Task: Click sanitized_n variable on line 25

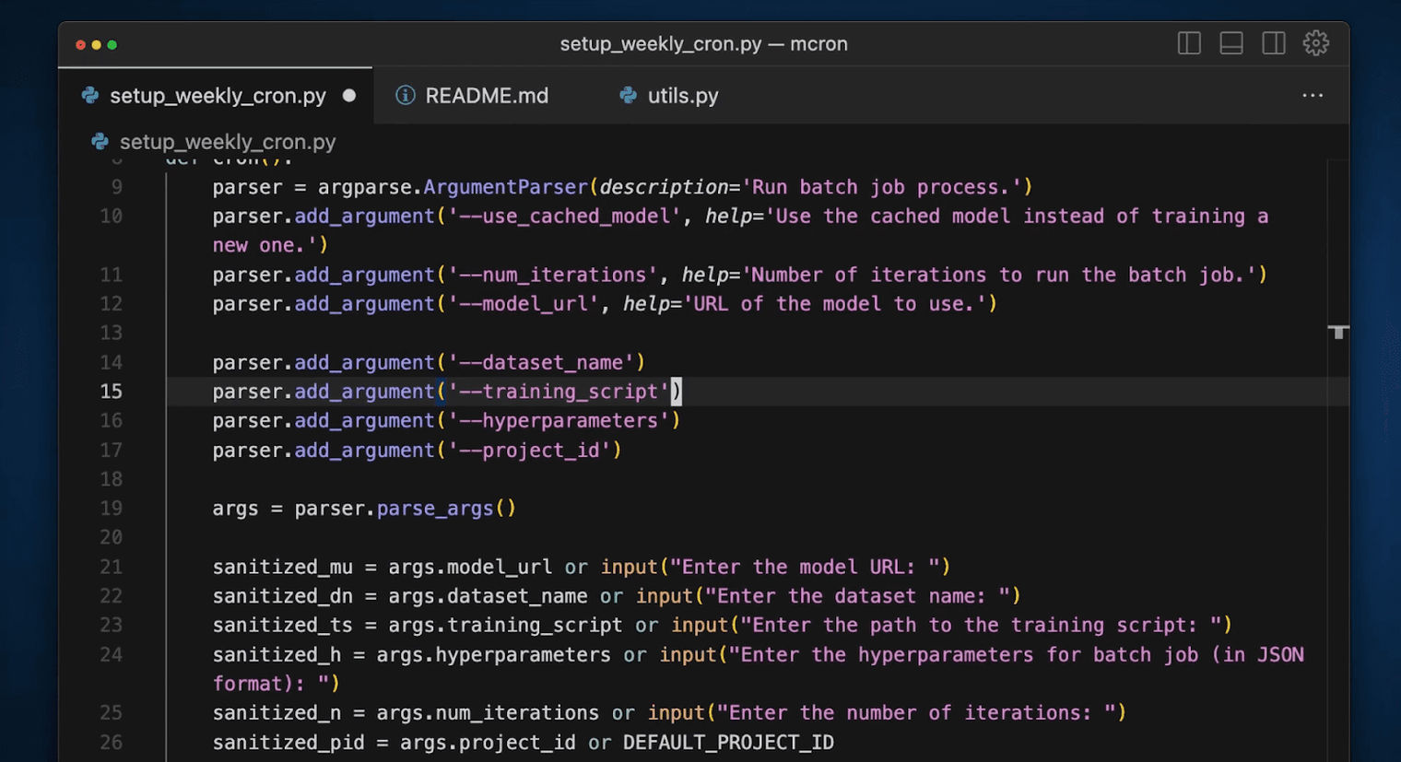Action: (x=277, y=713)
